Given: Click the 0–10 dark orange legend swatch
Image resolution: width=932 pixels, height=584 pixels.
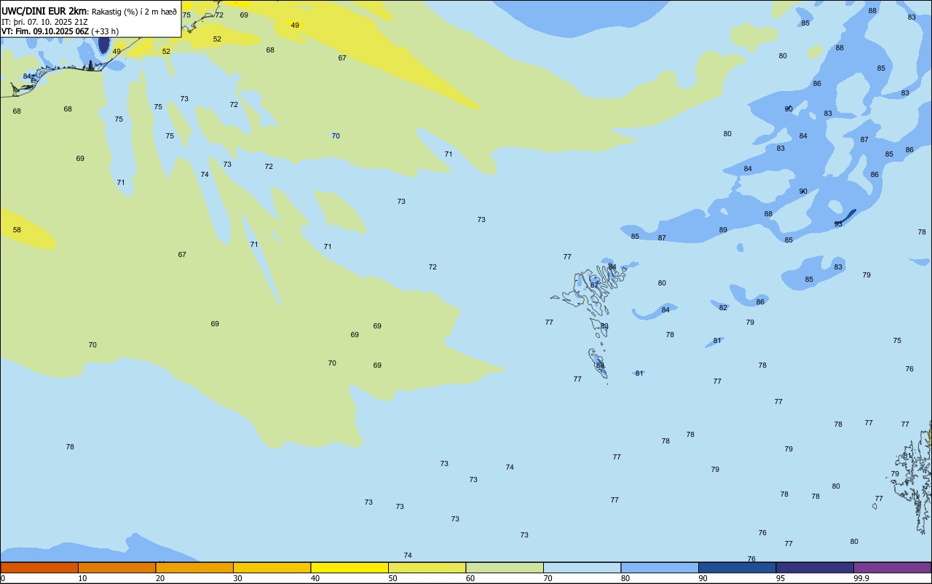Looking at the screenshot, I should (x=39, y=567).
